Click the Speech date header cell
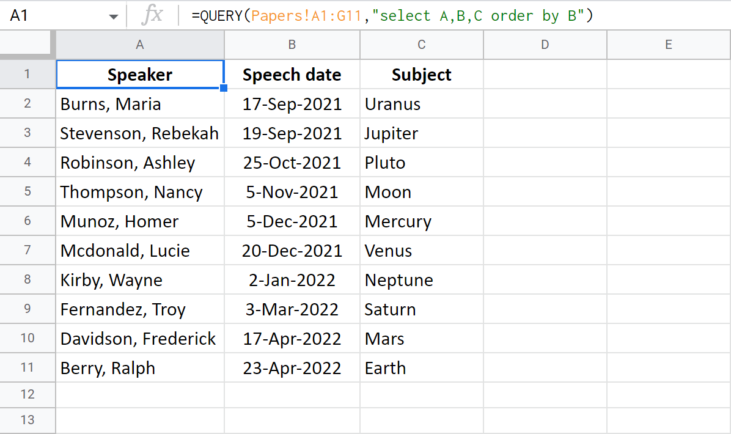This screenshot has width=731, height=434. tap(292, 74)
